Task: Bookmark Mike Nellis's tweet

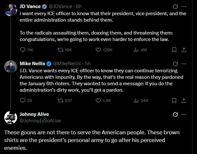Action: (x=174, y=100)
